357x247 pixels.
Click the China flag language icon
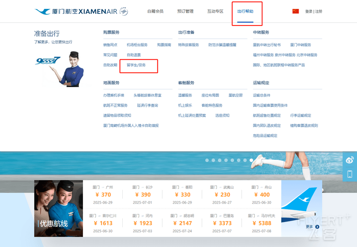pyautogui.click(x=295, y=11)
